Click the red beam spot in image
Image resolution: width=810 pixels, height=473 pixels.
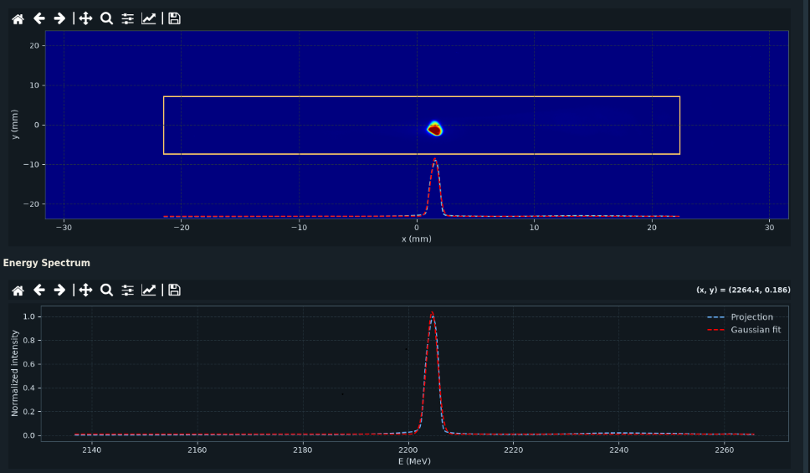pos(435,129)
